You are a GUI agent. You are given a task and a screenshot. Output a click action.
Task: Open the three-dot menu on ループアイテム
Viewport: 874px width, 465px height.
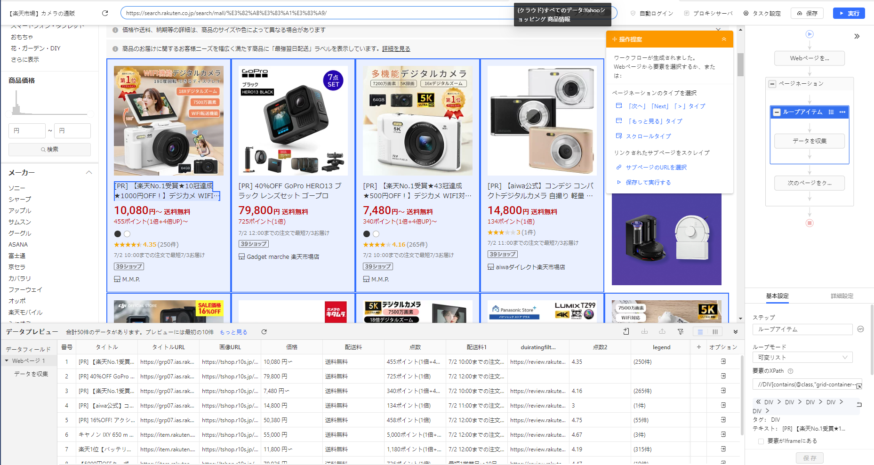coord(842,112)
